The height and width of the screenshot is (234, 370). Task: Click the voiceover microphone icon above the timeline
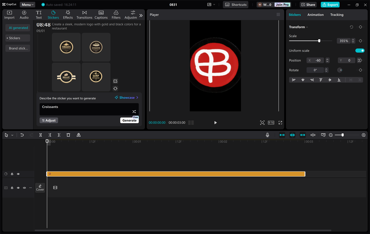click(x=267, y=135)
